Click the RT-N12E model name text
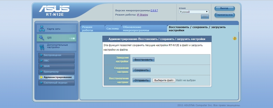The width and height of the screenshot is (273, 108). [x=55, y=15]
